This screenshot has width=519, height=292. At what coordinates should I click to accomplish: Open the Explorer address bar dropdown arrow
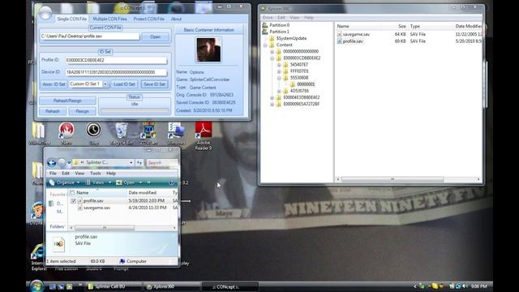(131, 162)
